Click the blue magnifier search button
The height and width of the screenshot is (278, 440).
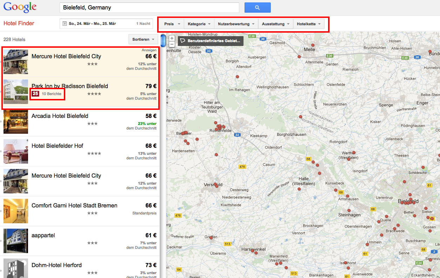pyautogui.click(x=258, y=7)
